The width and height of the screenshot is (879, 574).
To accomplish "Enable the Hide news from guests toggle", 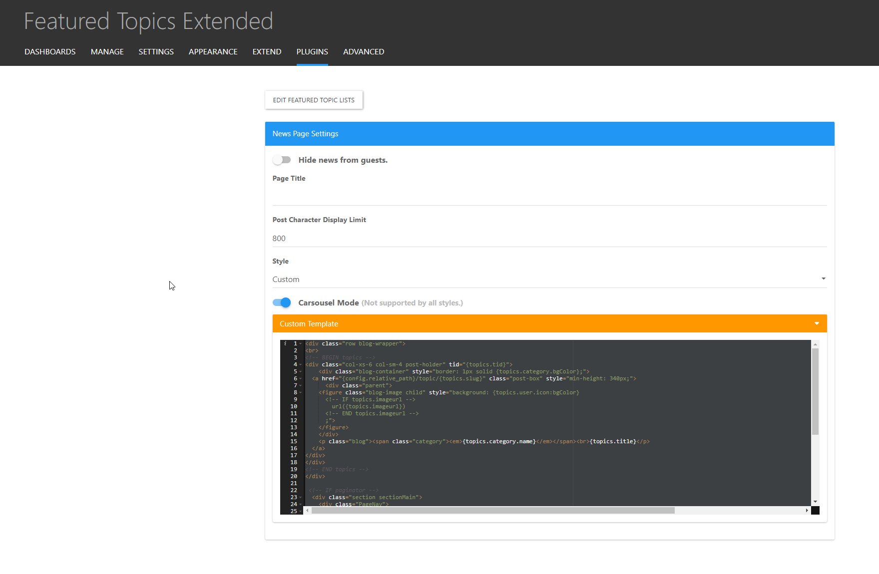I will tap(282, 160).
